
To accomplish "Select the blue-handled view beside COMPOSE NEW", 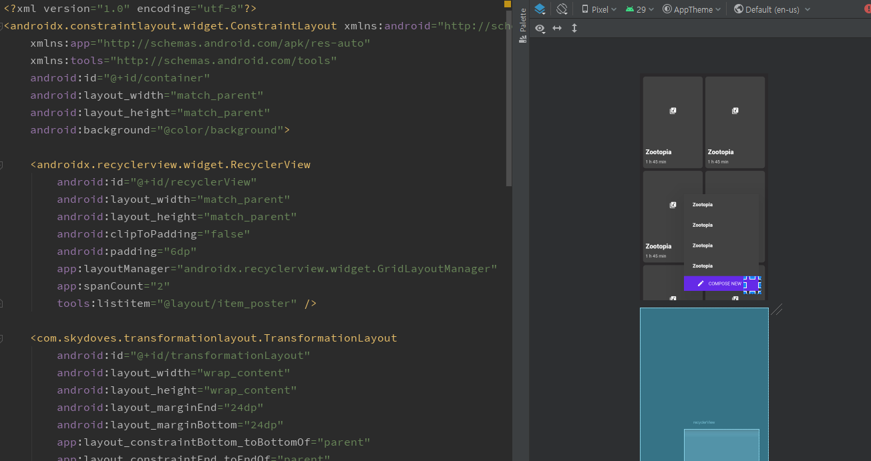I will click(752, 284).
